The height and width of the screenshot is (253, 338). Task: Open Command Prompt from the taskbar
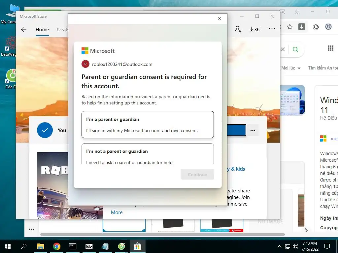(x=73, y=246)
